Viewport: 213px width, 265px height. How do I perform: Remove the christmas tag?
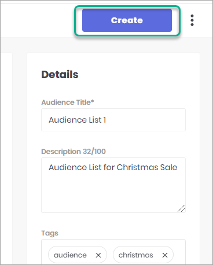point(165,255)
